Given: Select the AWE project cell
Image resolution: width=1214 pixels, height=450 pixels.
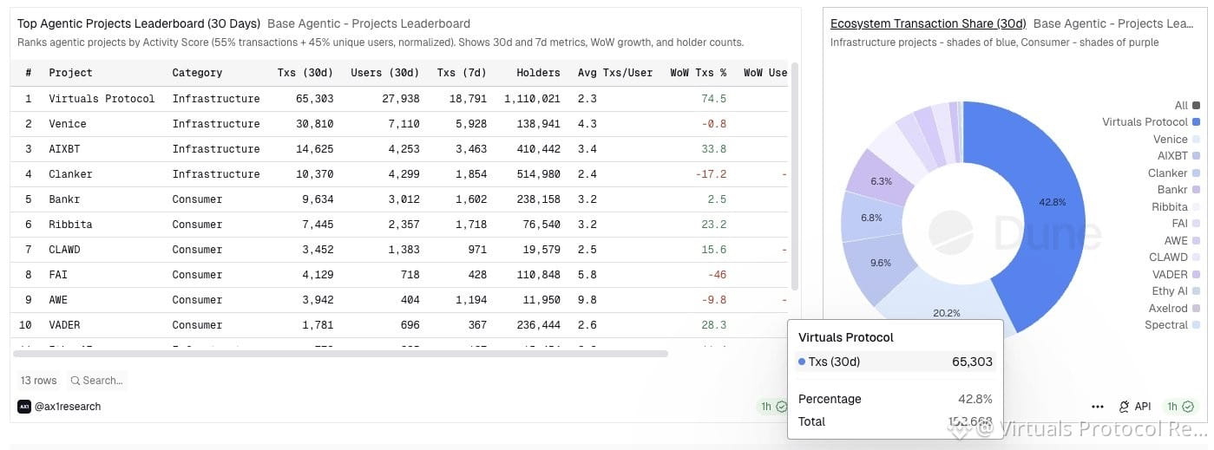Looking at the screenshot, I should click(x=58, y=300).
